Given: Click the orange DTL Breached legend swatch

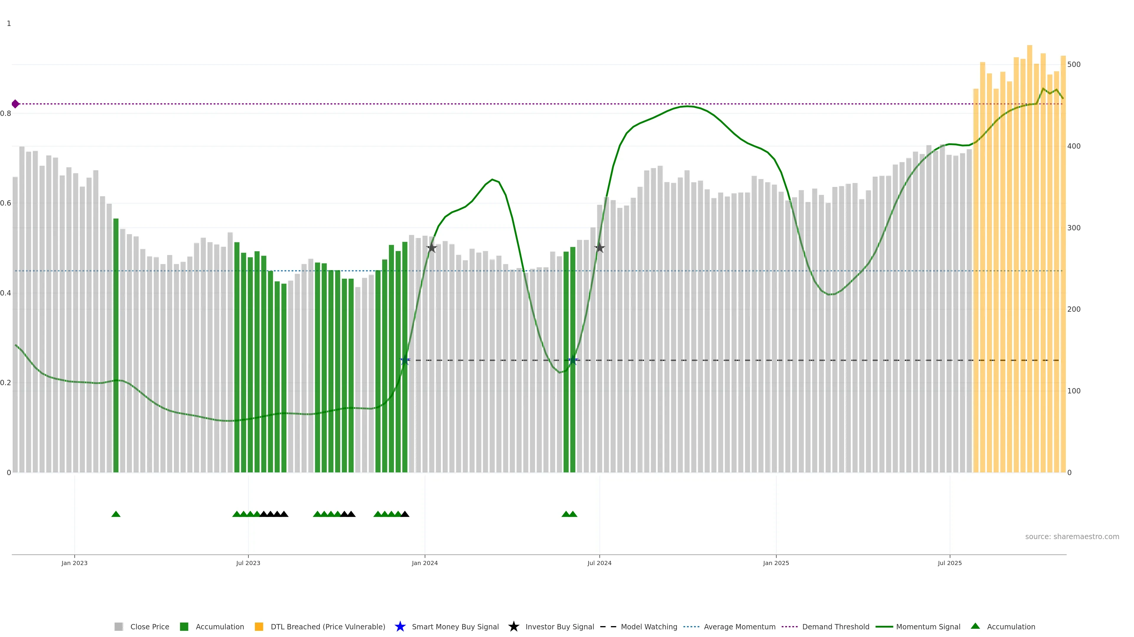Looking at the screenshot, I should click(259, 627).
